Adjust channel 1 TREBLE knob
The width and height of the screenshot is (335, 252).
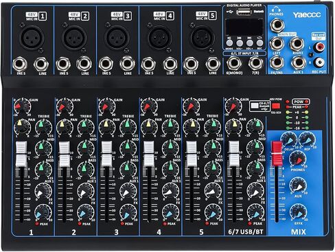[x=43, y=127]
